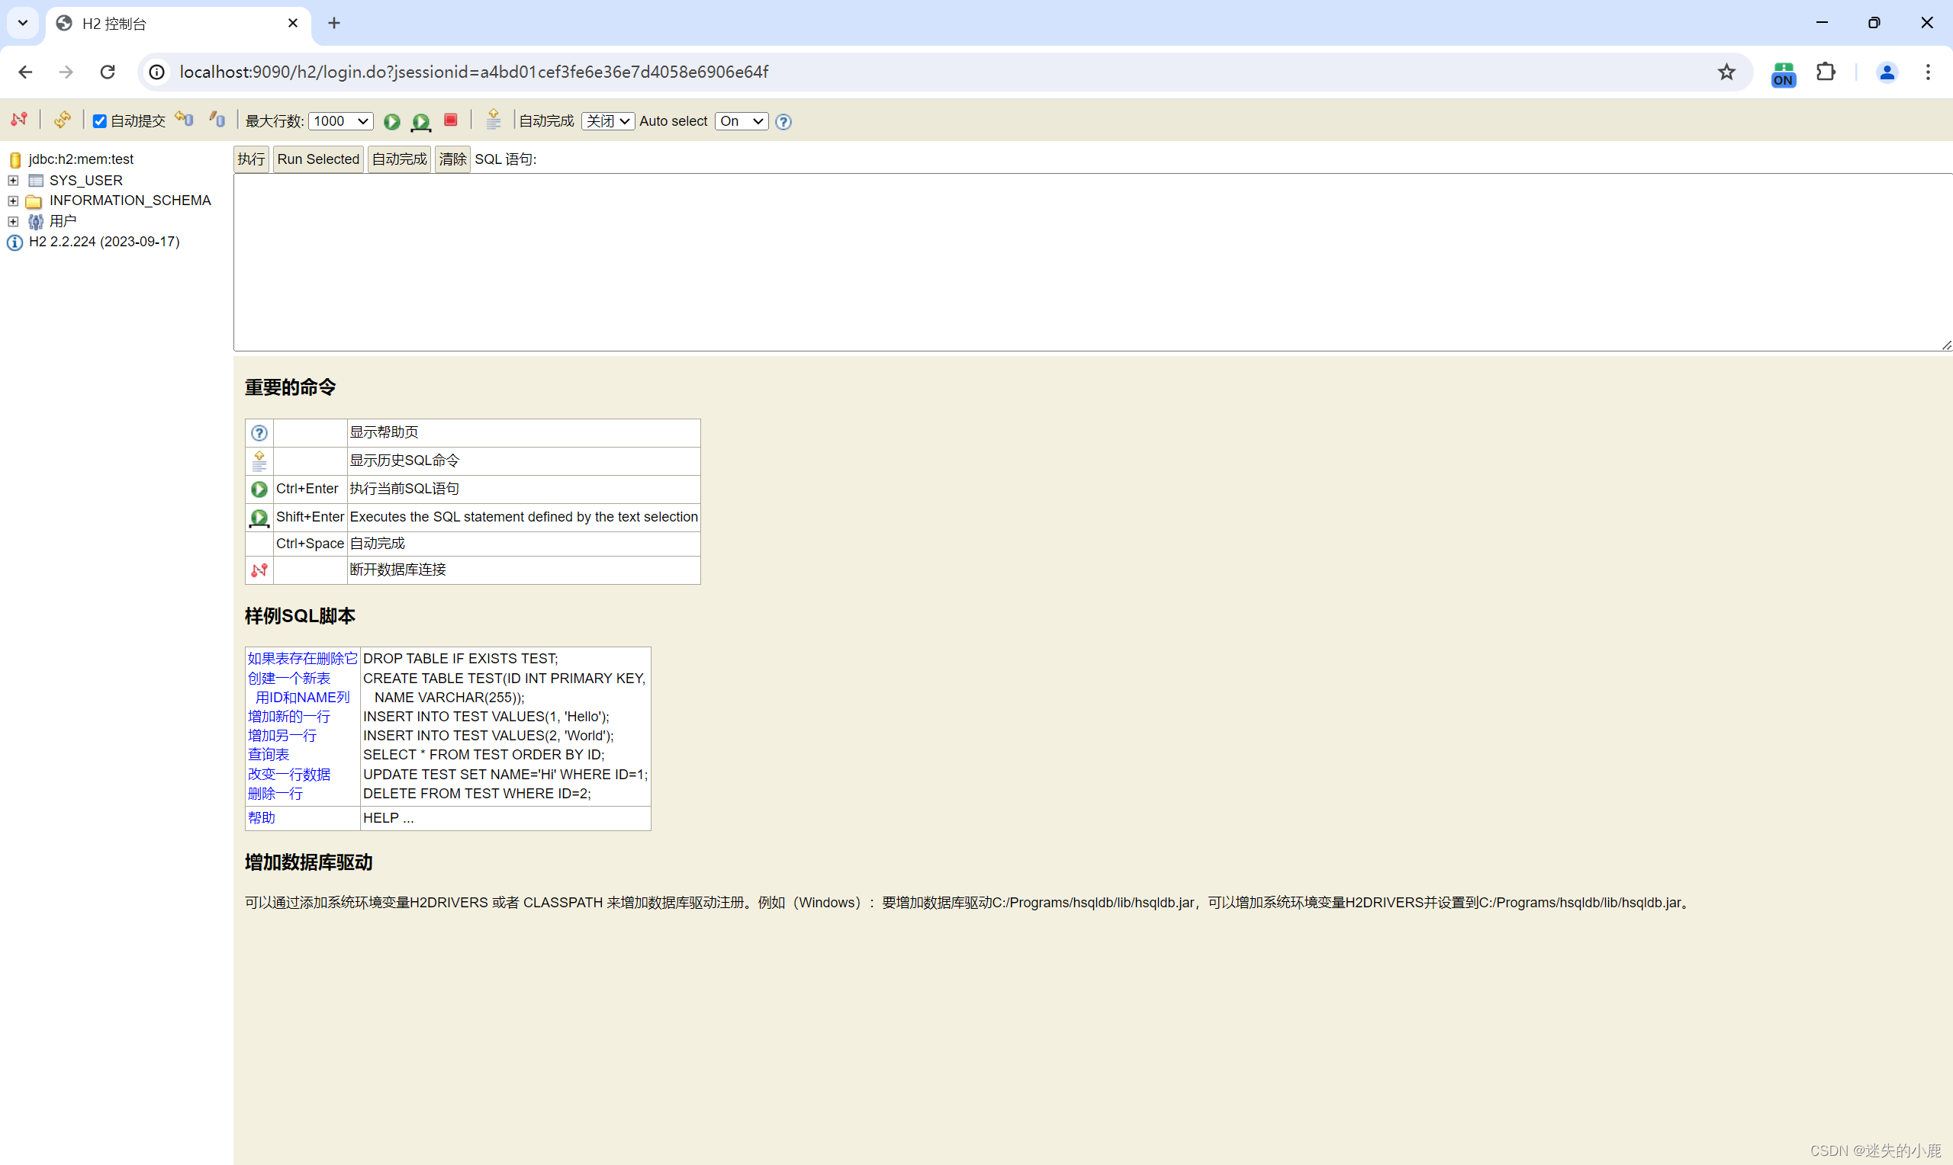The width and height of the screenshot is (1953, 1165).
Task: Click the 查询表 sample link
Action: [269, 754]
